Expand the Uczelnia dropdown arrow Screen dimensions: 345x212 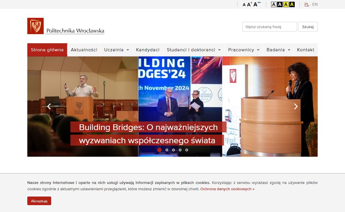tap(128, 50)
